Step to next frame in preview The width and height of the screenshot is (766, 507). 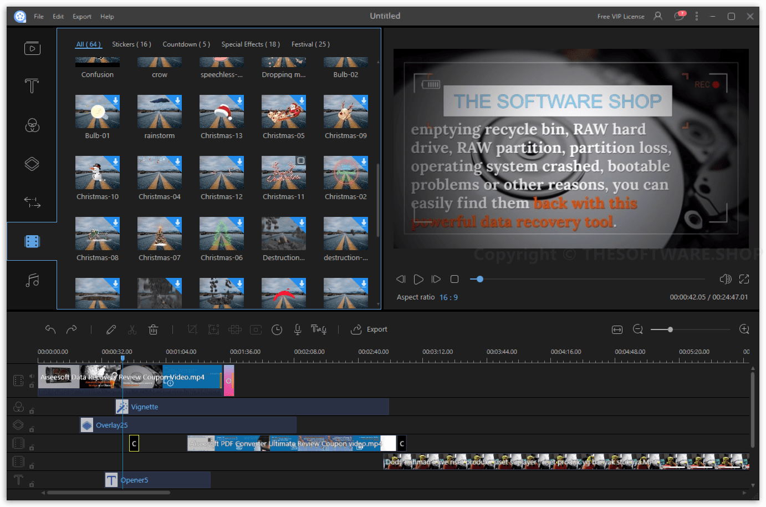coord(436,279)
